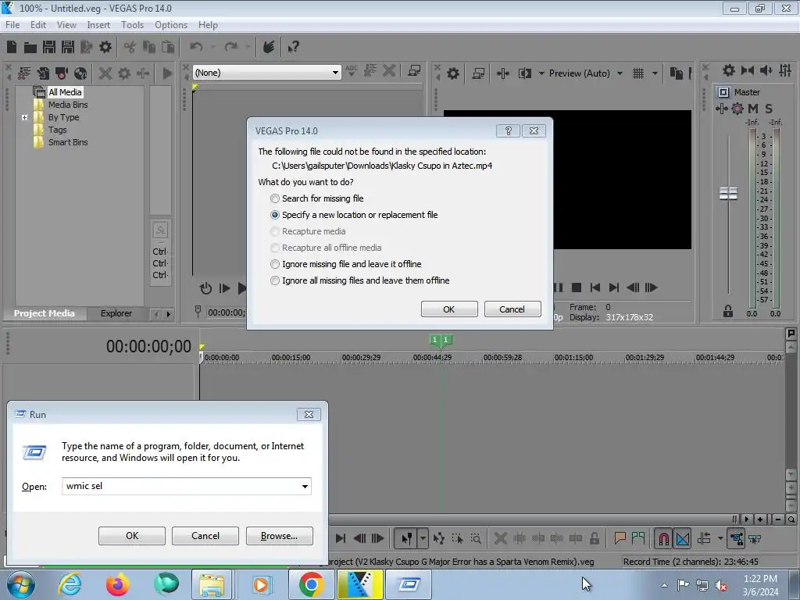Select Ignore missing file and leave it offline
This screenshot has height=600, width=800.
coord(346,264)
